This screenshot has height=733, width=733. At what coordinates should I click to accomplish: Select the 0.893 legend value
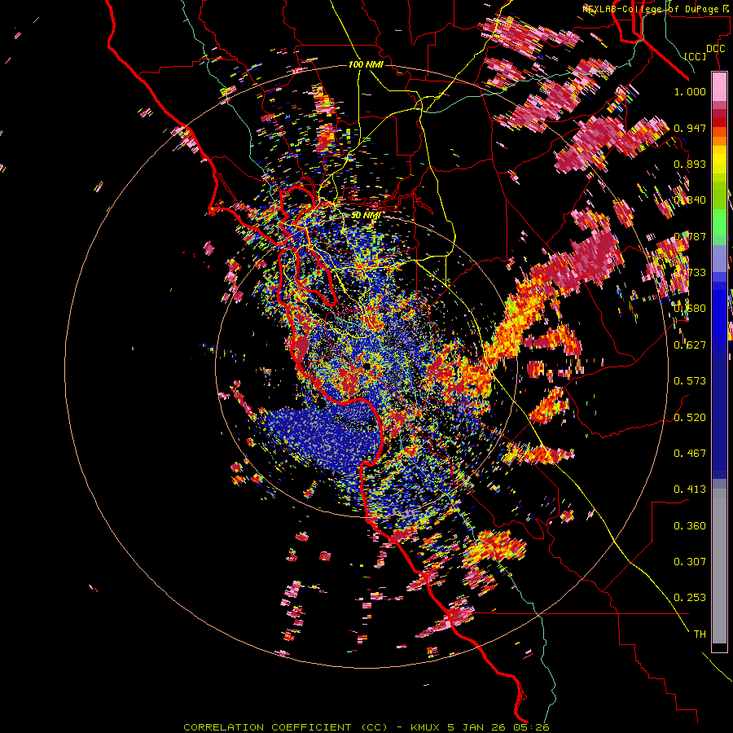pyautogui.click(x=690, y=164)
